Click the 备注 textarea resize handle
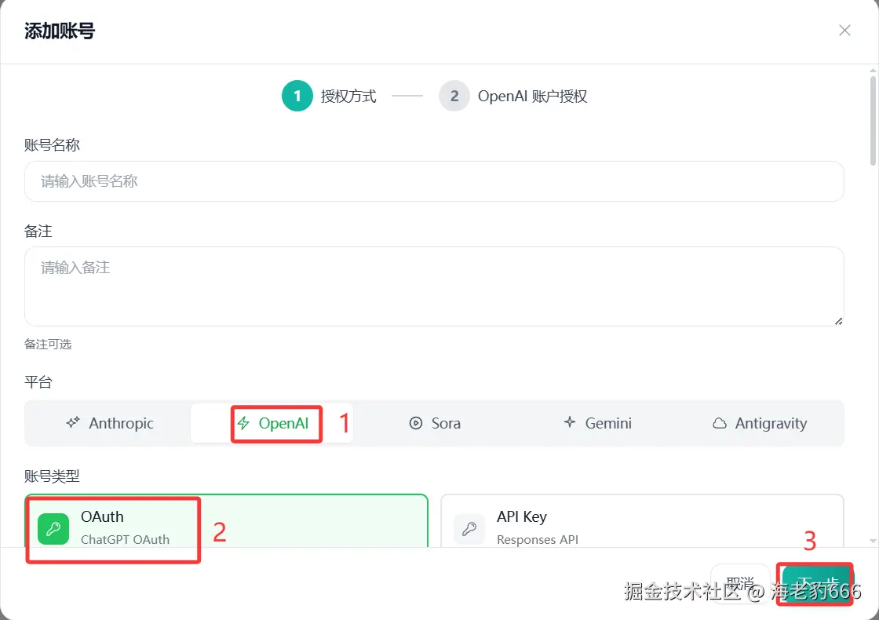 point(839,321)
